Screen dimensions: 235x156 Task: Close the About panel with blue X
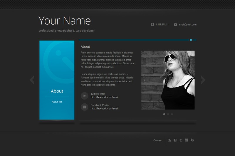pyautogui.click(x=191, y=40)
